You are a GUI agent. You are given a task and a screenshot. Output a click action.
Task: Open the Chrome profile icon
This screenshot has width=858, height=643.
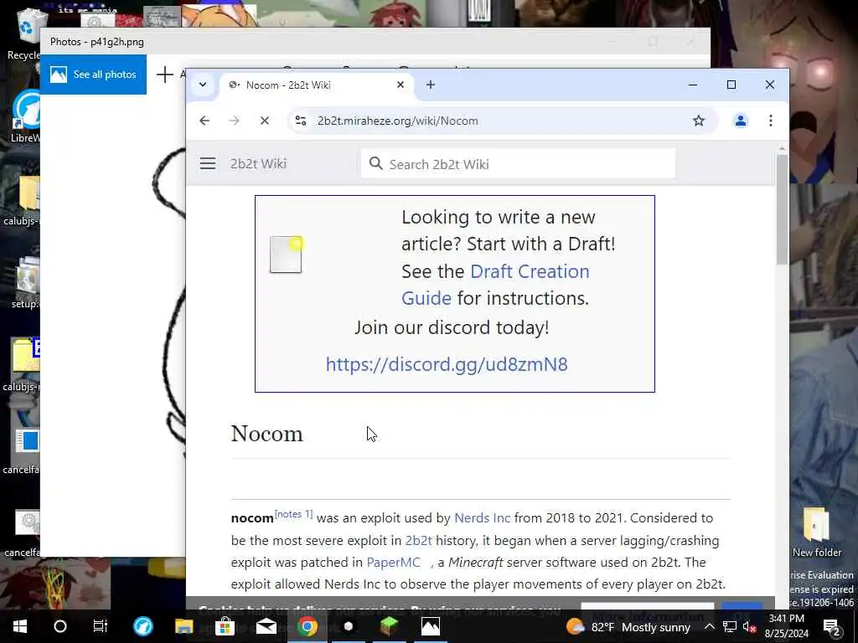coord(741,121)
